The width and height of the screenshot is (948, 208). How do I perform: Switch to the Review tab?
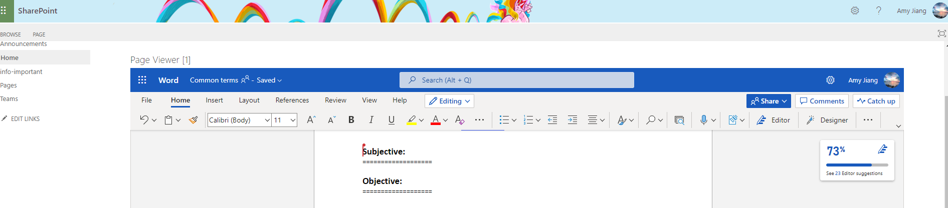pos(335,100)
